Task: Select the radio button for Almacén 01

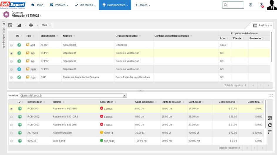Action: point(11,45)
